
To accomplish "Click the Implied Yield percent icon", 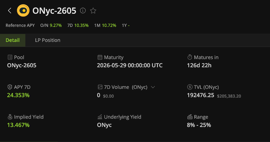I will point(10,117).
